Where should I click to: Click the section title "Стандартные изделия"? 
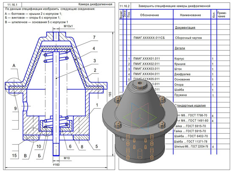click(190, 105)
